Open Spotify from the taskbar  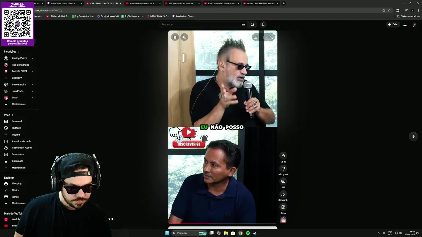pyautogui.click(x=248, y=233)
